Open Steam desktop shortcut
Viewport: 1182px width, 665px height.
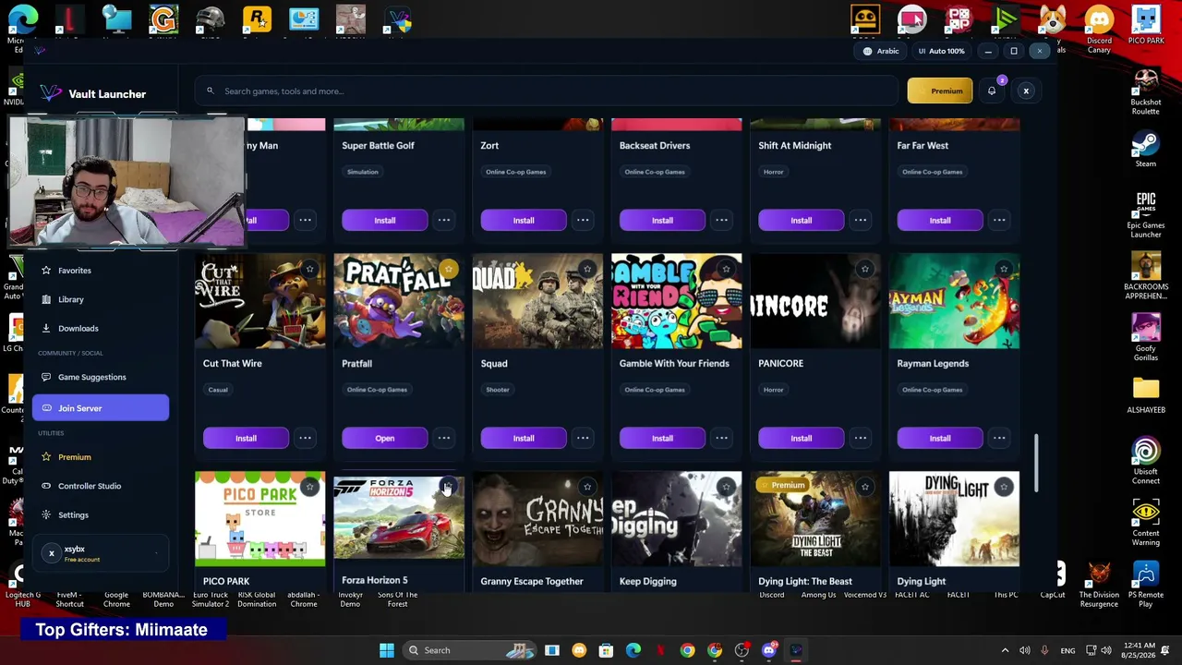(1145, 150)
